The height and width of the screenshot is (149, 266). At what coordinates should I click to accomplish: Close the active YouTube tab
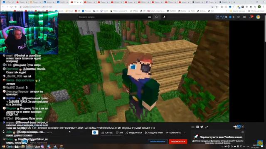pyautogui.click(x=81, y=2)
